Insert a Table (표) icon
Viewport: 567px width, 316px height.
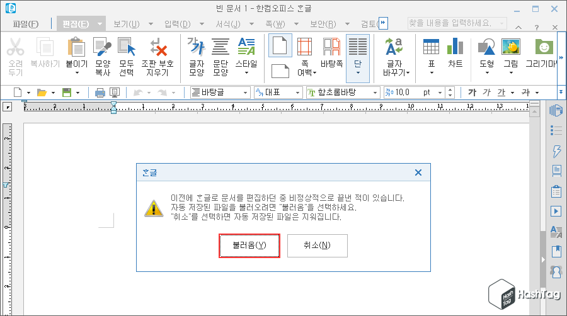coord(431,47)
